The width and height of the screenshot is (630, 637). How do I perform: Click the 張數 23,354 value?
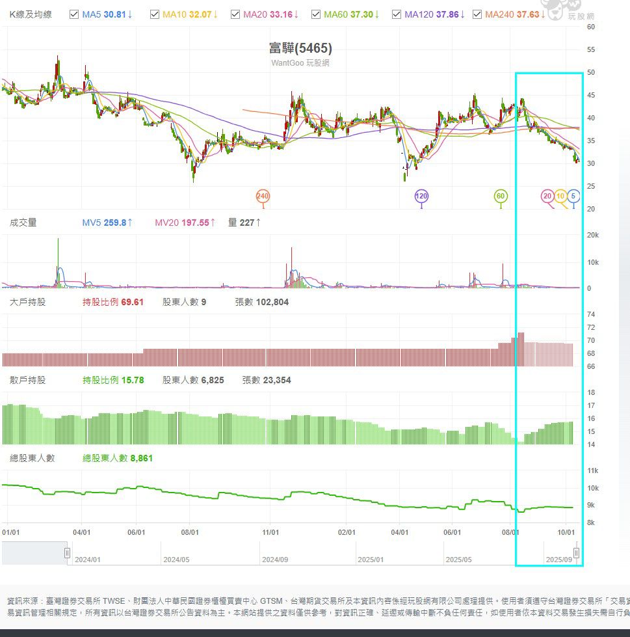coord(267,380)
